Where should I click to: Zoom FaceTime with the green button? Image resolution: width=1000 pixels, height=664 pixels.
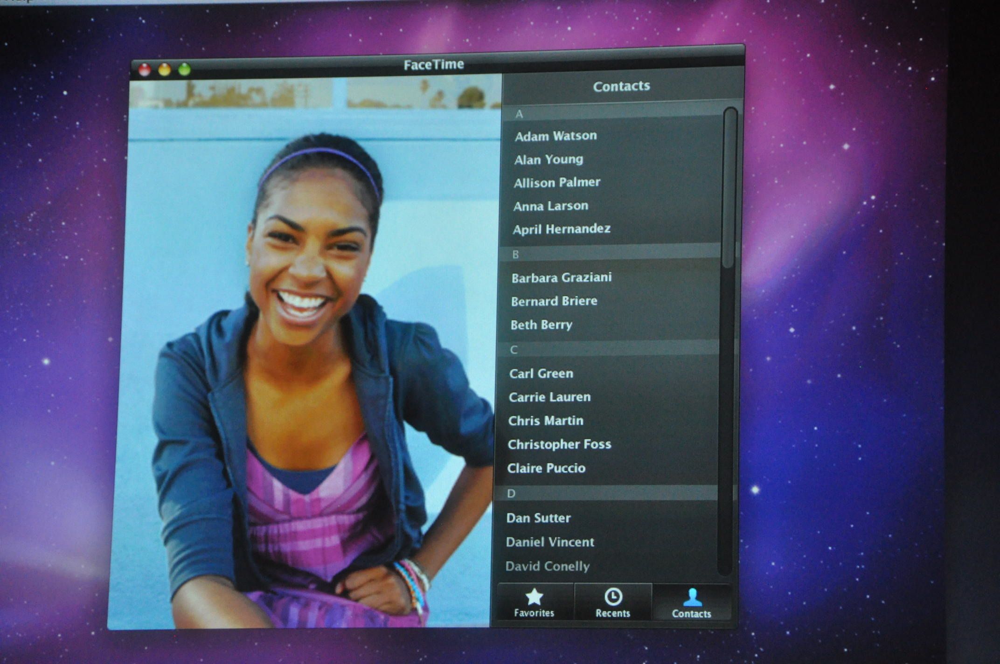click(x=185, y=69)
